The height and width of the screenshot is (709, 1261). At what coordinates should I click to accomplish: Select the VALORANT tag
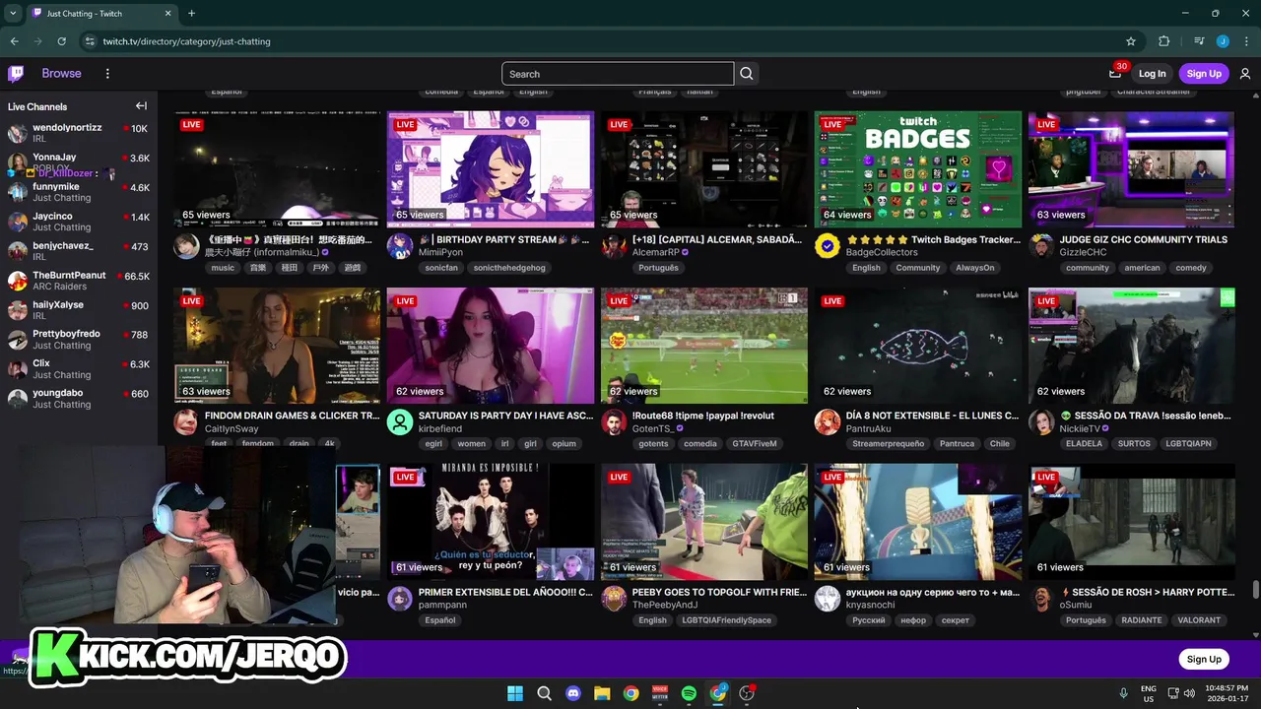[1199, 620]
